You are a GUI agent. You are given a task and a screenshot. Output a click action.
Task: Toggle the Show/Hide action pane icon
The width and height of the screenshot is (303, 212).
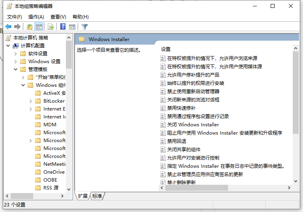pyautogui.click(x=72, y=27)
